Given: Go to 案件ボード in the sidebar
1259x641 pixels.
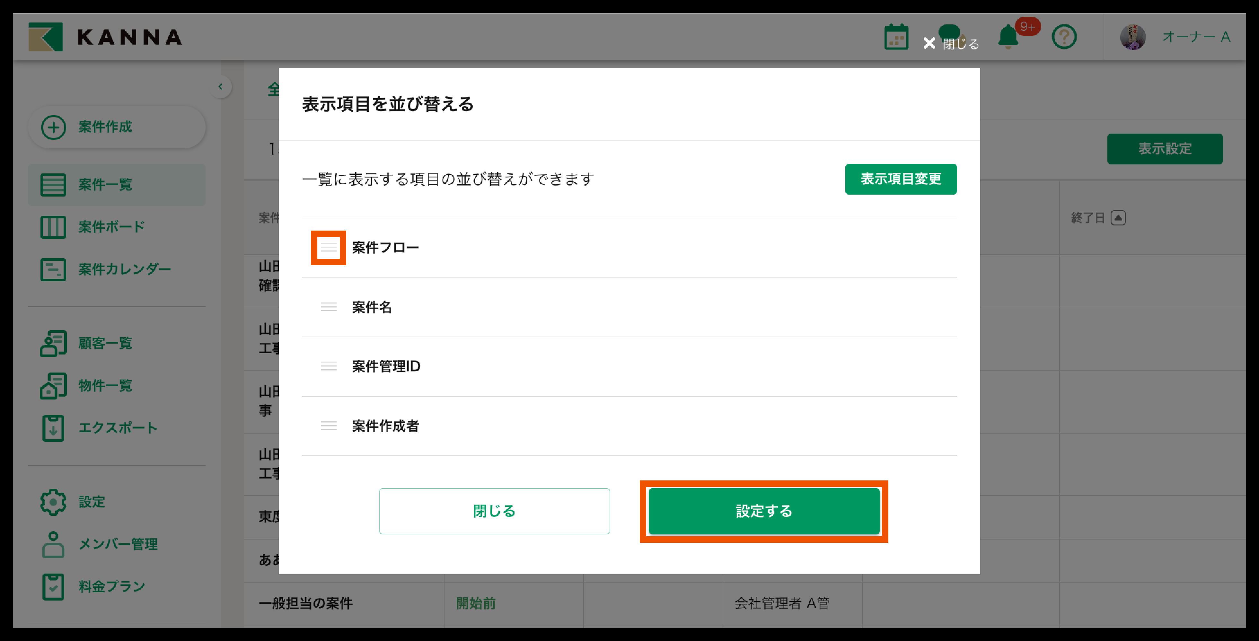Looking at the screenshot, I should 111,227.
